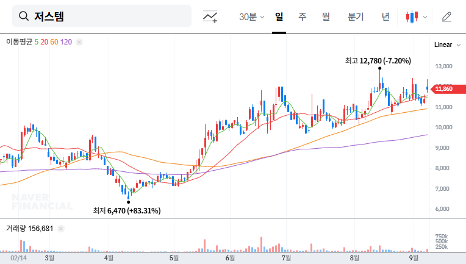This screenshot has height=264, width=466.
Task: Click the search magnifier icon
Action: click(24, 16)
